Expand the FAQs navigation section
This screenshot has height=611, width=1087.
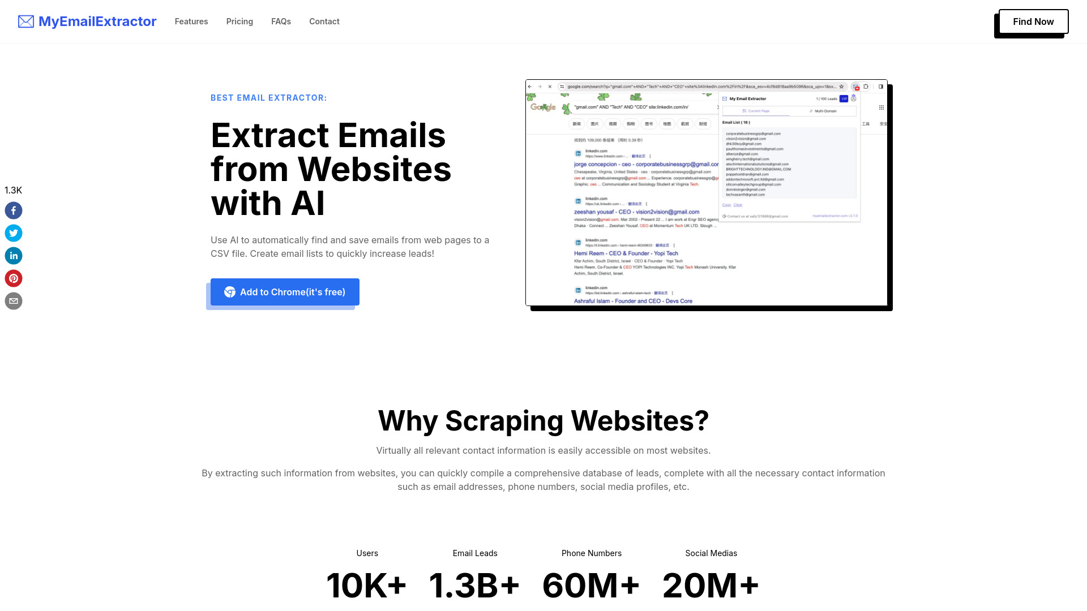coord(281,21)
